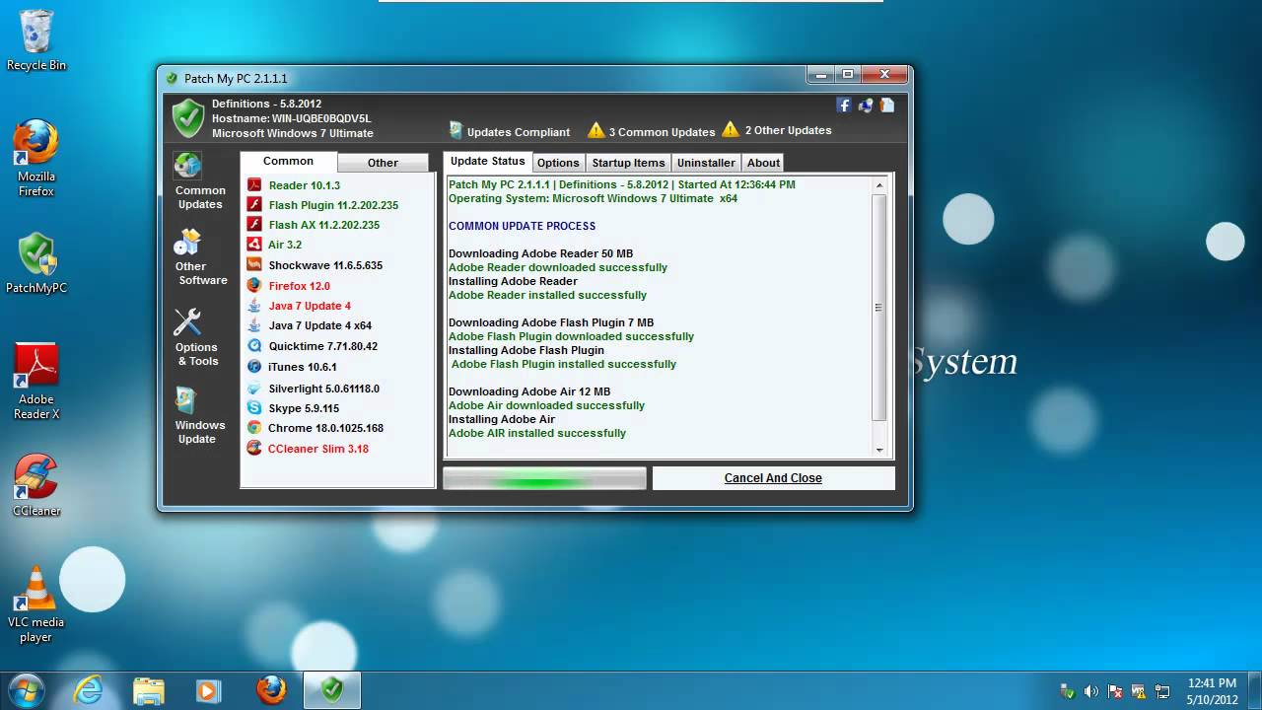1262x710 pixels.
Task: Select the Java 7 Update 4 entry in red
Action: [310, 306]
